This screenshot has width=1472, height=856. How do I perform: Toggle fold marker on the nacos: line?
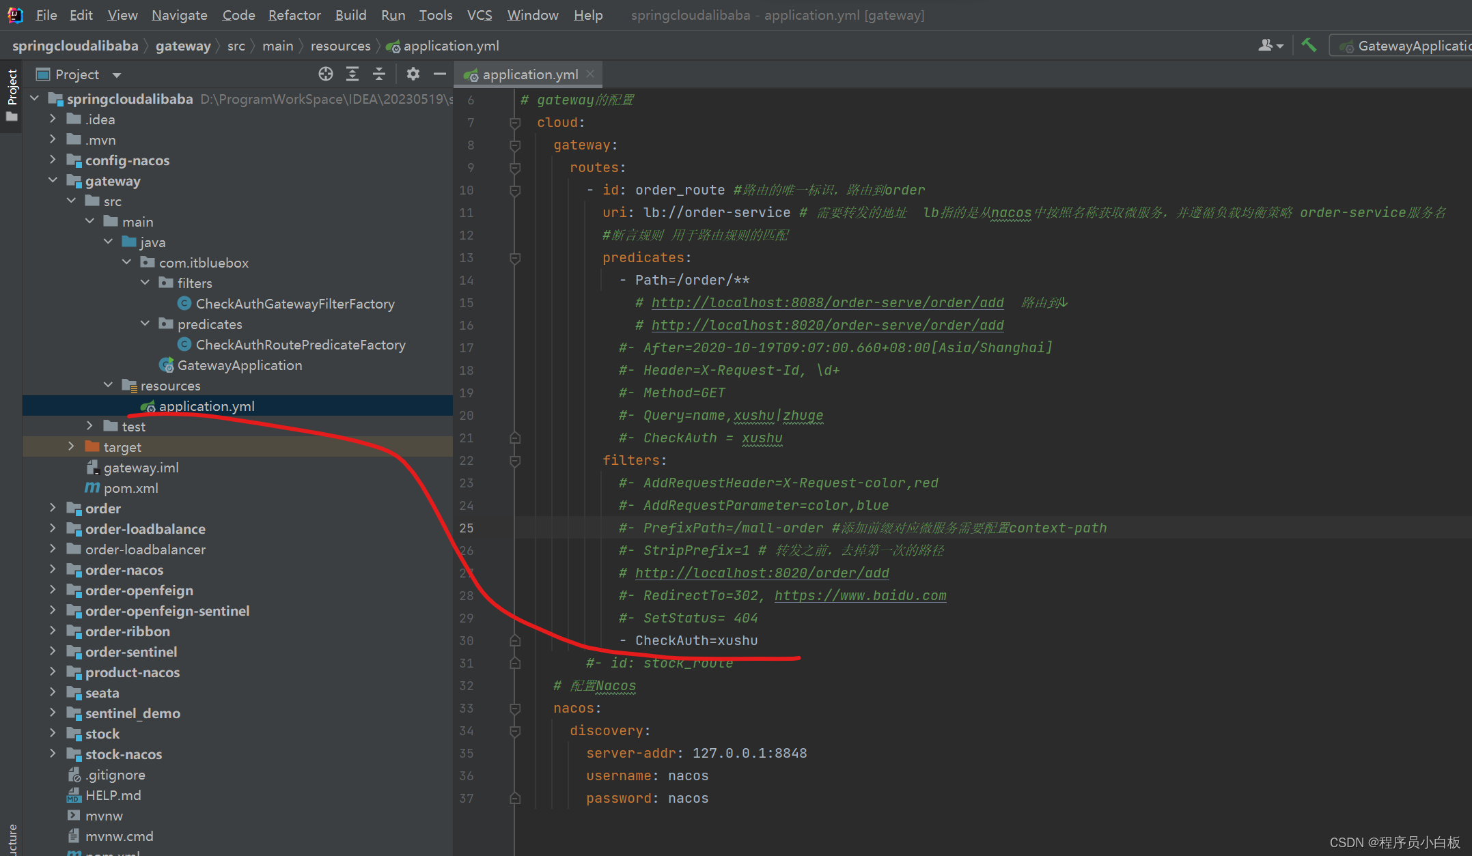[x=515, y=709]
